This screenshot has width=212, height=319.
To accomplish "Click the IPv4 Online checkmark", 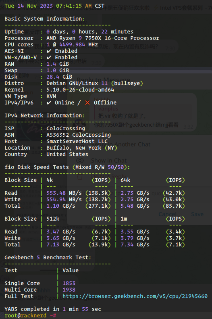I will pyautogui.click(x=49, y=102).
